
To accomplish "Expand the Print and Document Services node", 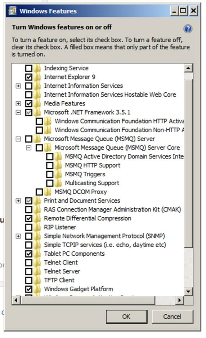I will [18, 201].
